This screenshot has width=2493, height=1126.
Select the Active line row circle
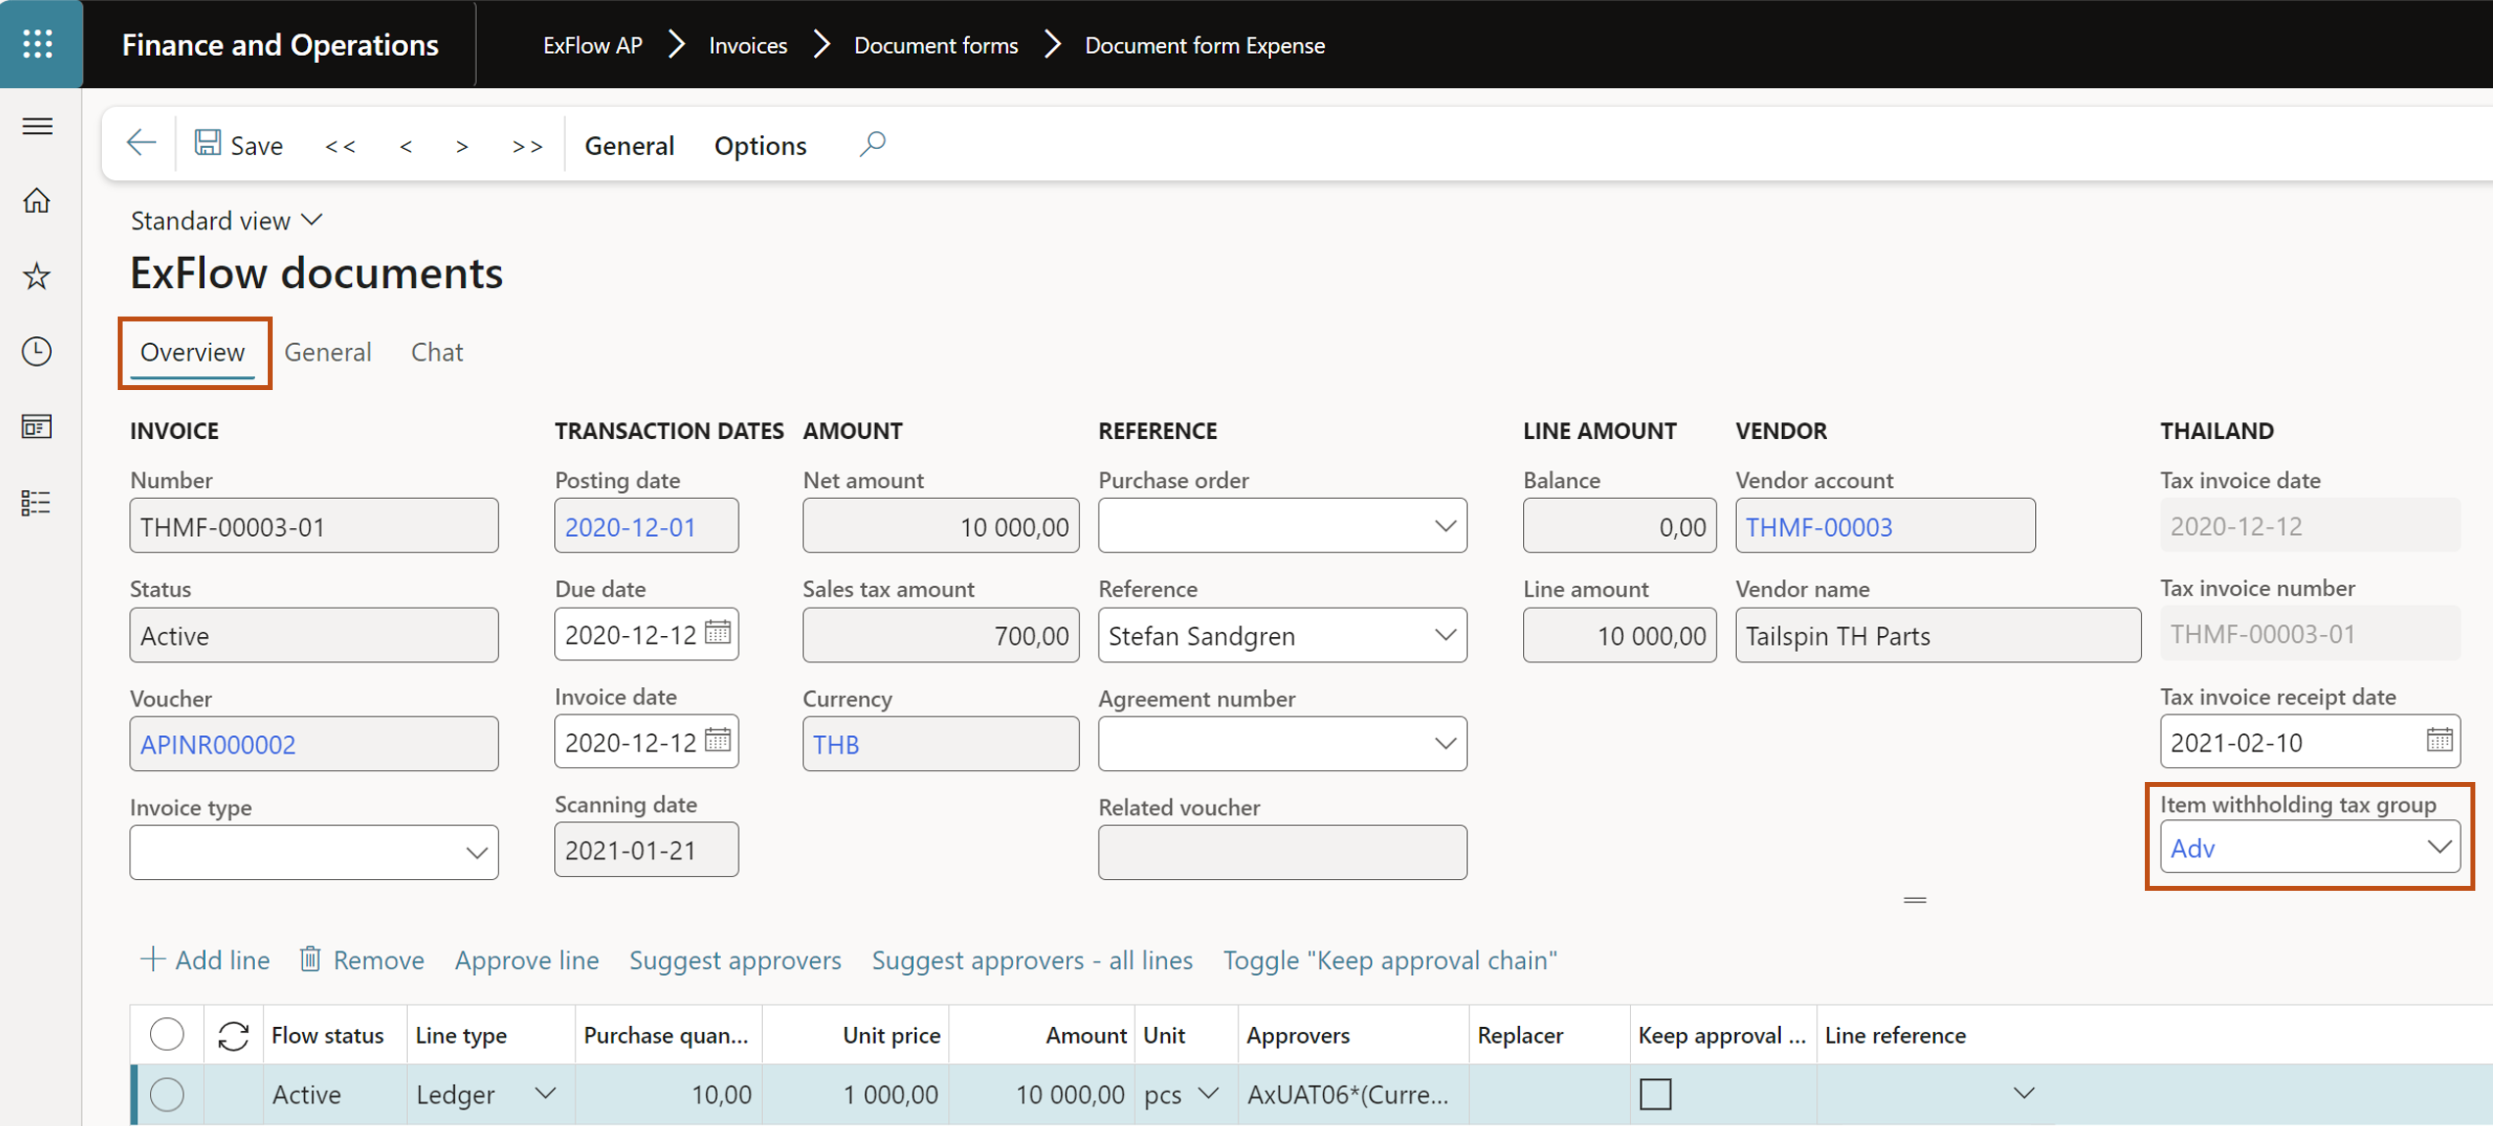click(167, 1095)
